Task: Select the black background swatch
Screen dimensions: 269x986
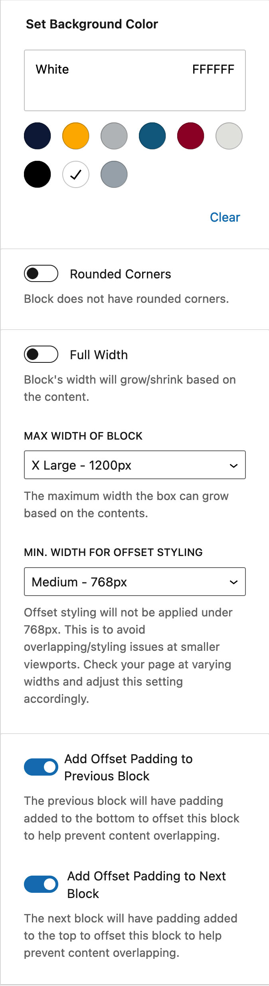Action: 37,174
